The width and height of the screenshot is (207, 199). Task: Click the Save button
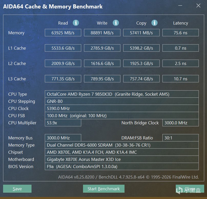pyautogui.click(x=17, y=189)
